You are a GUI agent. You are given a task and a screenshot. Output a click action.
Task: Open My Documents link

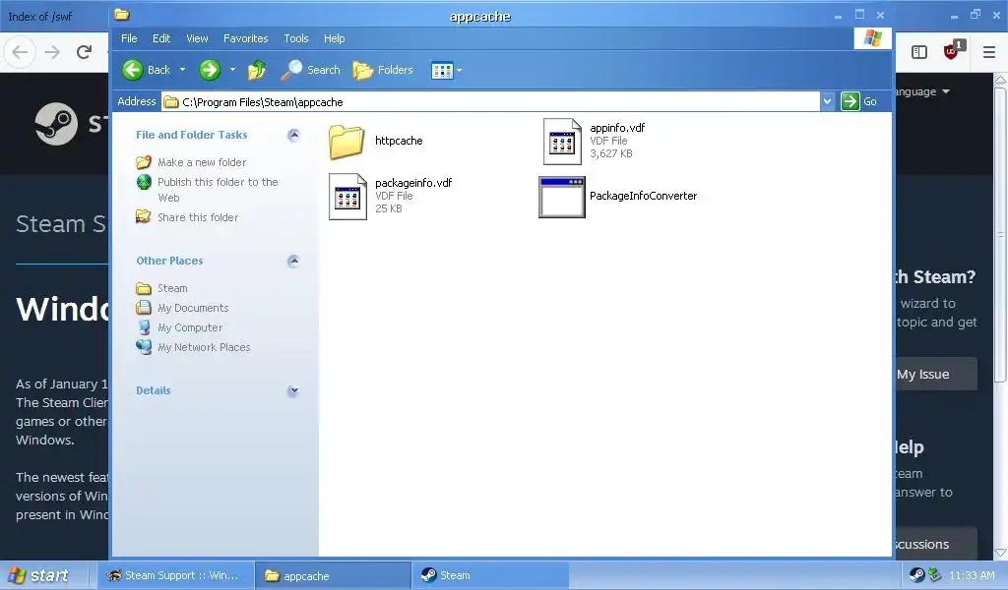pyautogui.click(x=193, y=308)
